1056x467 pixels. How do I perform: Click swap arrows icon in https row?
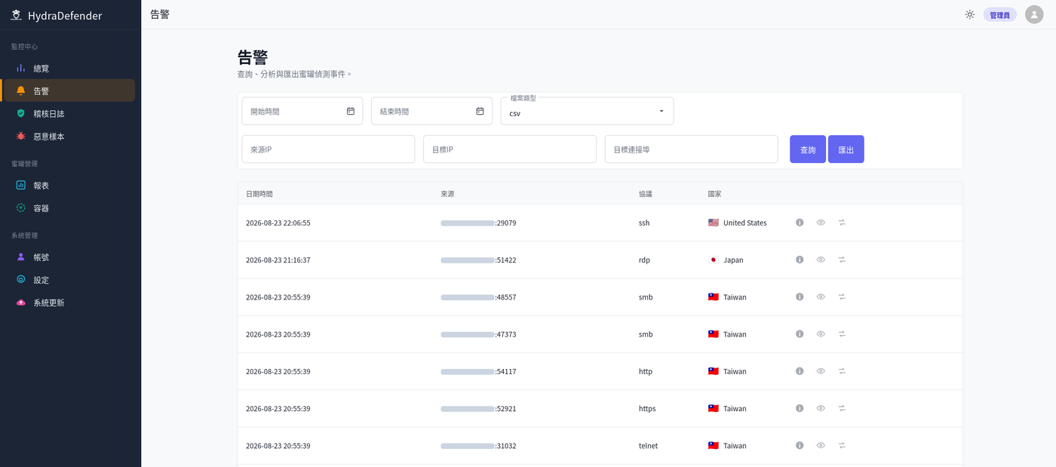(x=842, y=408)
